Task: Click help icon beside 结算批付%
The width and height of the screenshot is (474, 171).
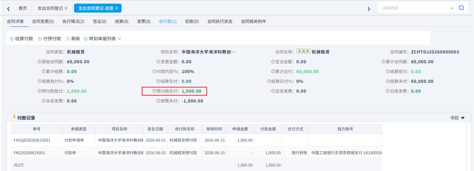Action: (40, 81)
